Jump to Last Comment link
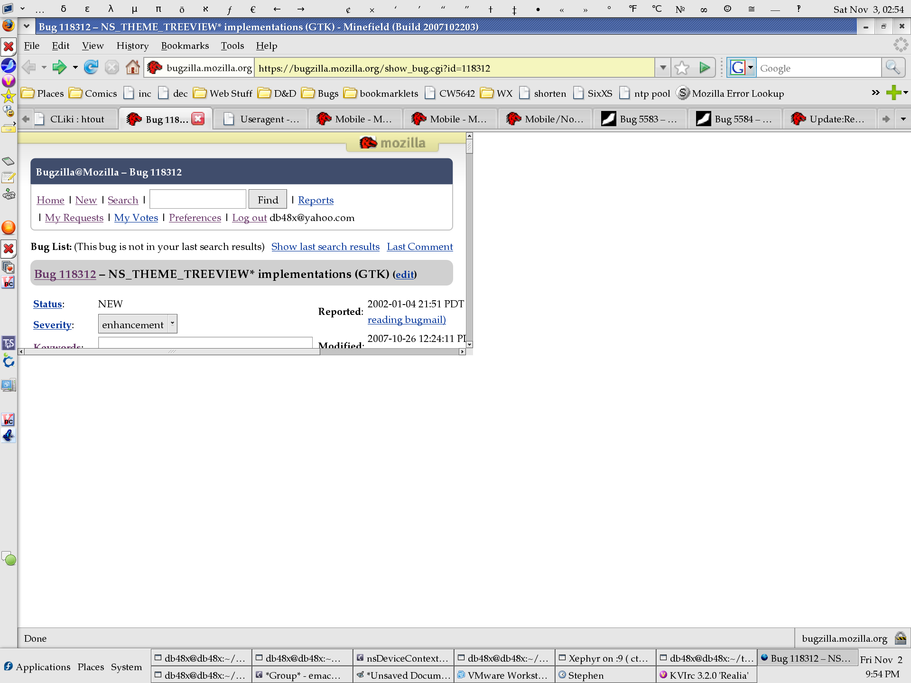This screenshot has height=683, width=911. coord(420,247)
